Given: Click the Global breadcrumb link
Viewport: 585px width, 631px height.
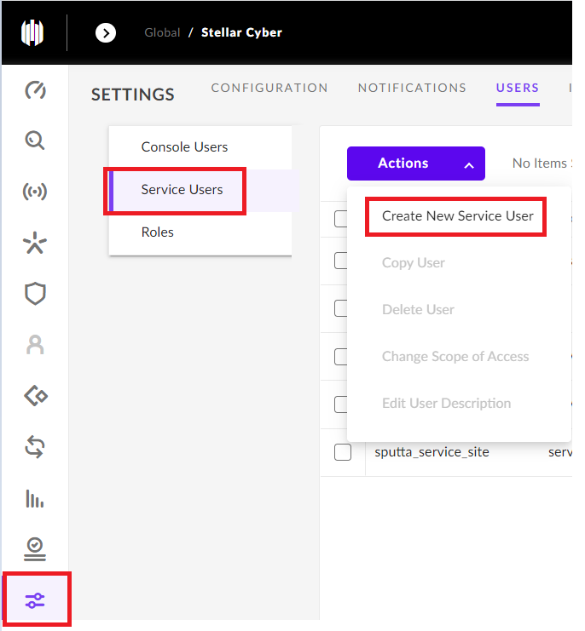Looking at the screenshot, I should tap(162, 32).
